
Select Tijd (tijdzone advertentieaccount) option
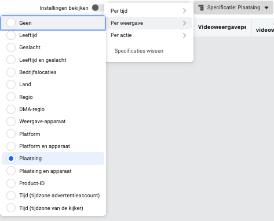[11, 196]
